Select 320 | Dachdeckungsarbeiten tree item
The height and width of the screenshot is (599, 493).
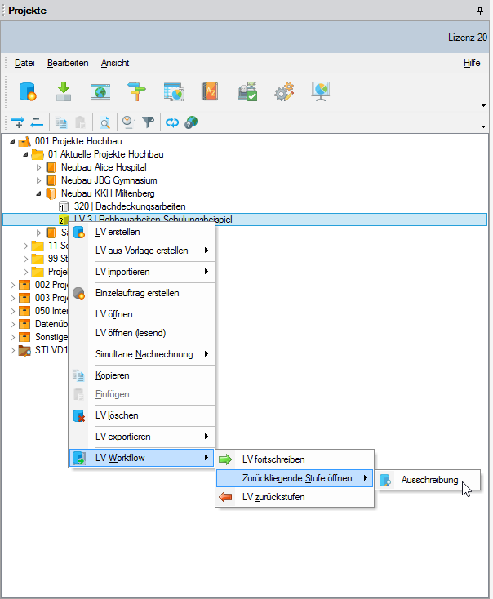130,206
